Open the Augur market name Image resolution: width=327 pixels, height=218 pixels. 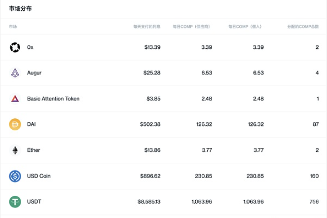point(34,73)
